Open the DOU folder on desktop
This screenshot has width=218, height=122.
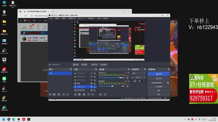click(4, 23)
